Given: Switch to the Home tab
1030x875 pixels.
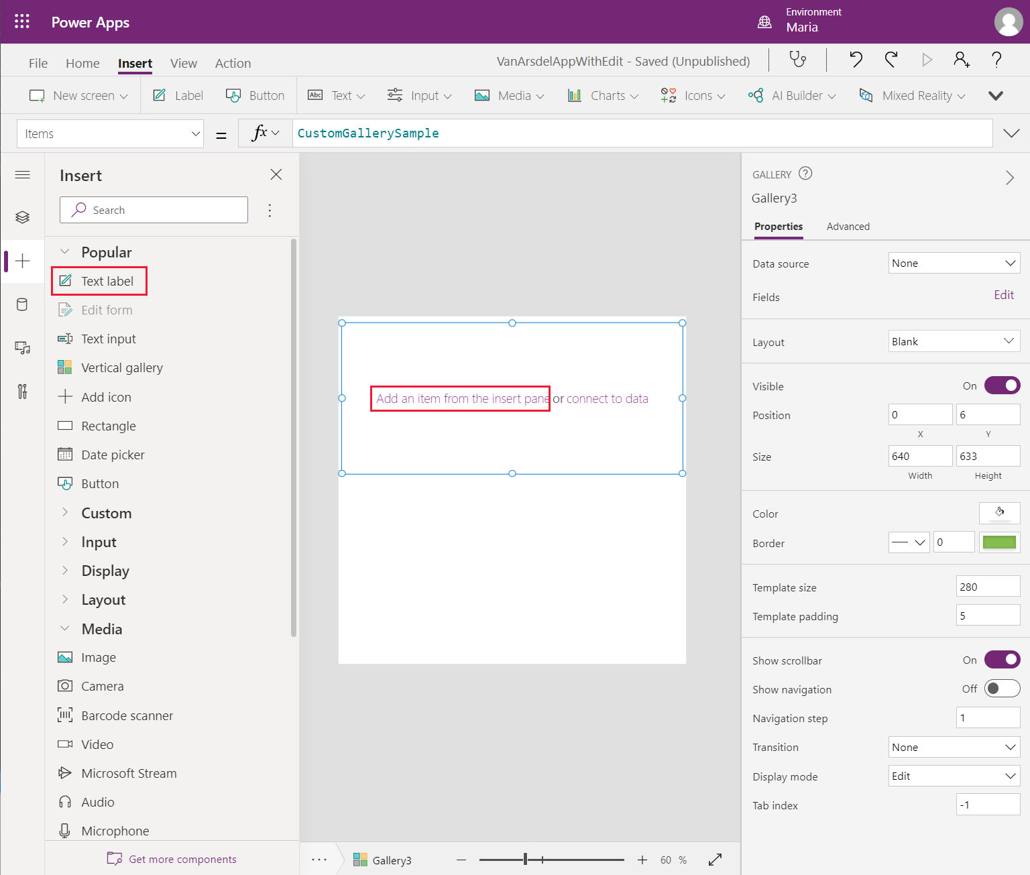Looking at the screenshot, I should (82, 63).
